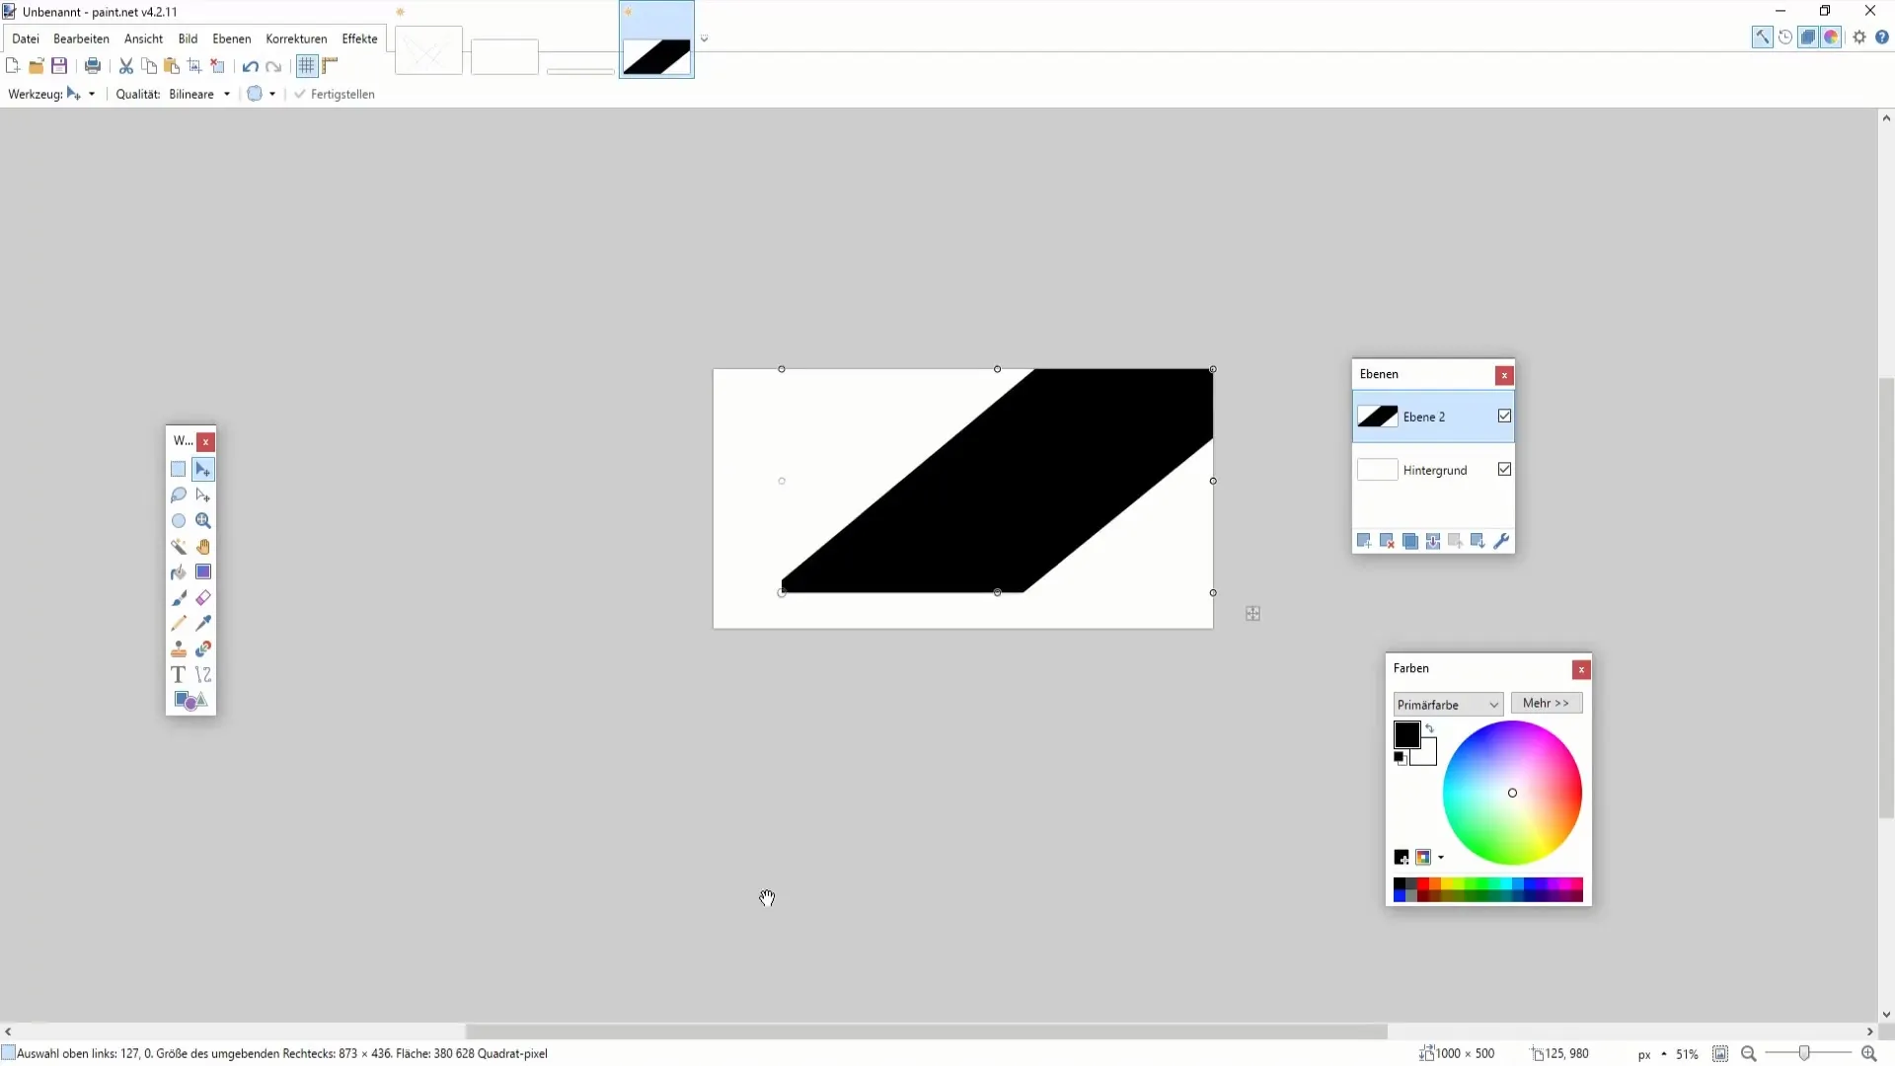Click the Print icon in toolbar
This screenshot has height=1066, width=1895.
(x=93, y=66)
